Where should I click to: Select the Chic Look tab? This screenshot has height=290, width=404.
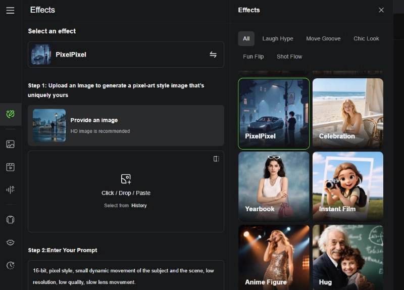[366, 39]
